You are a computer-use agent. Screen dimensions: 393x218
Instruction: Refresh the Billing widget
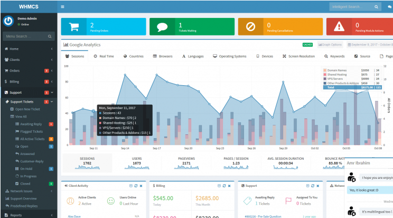pyautogui.click(x=224, y=186)
